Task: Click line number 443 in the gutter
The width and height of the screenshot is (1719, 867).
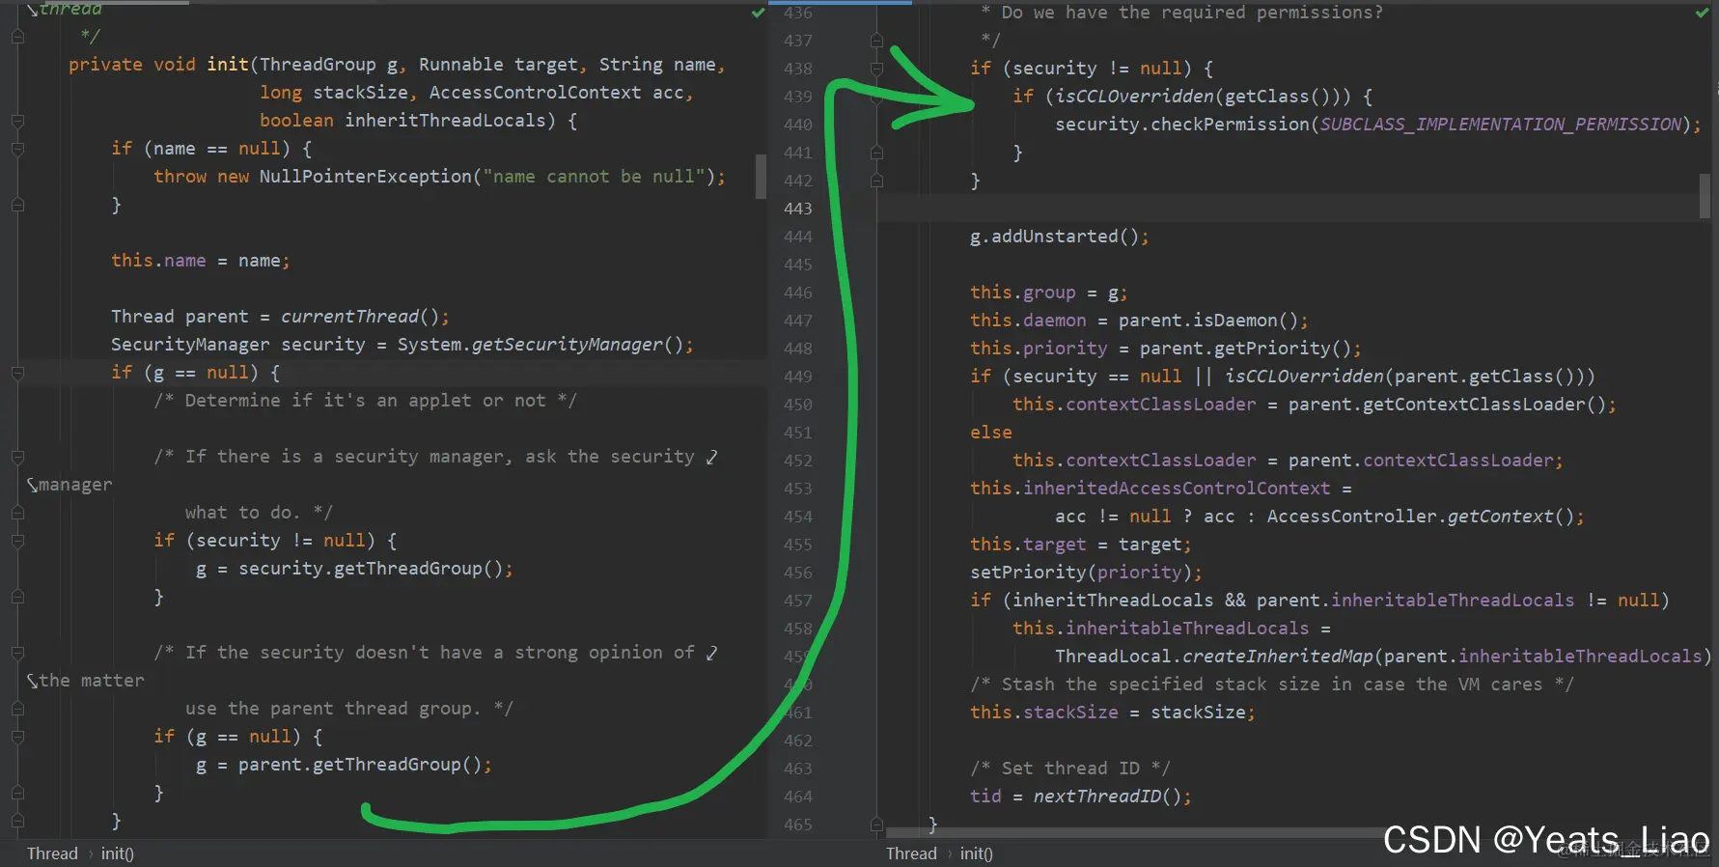Action: point(798,209)
